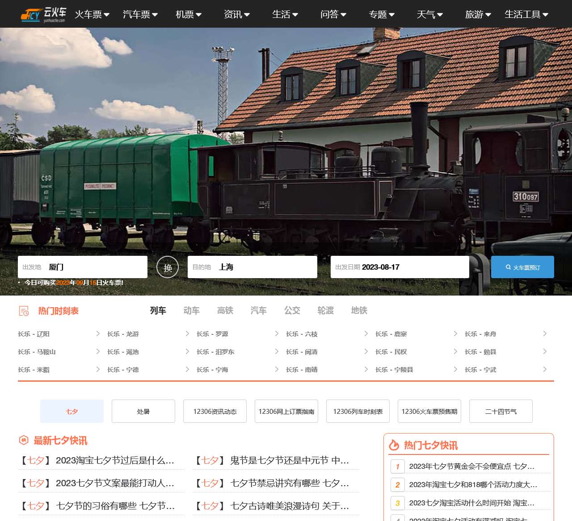
Task: Open the 二十四节气 topic
Action: click(x=501, y=411)
